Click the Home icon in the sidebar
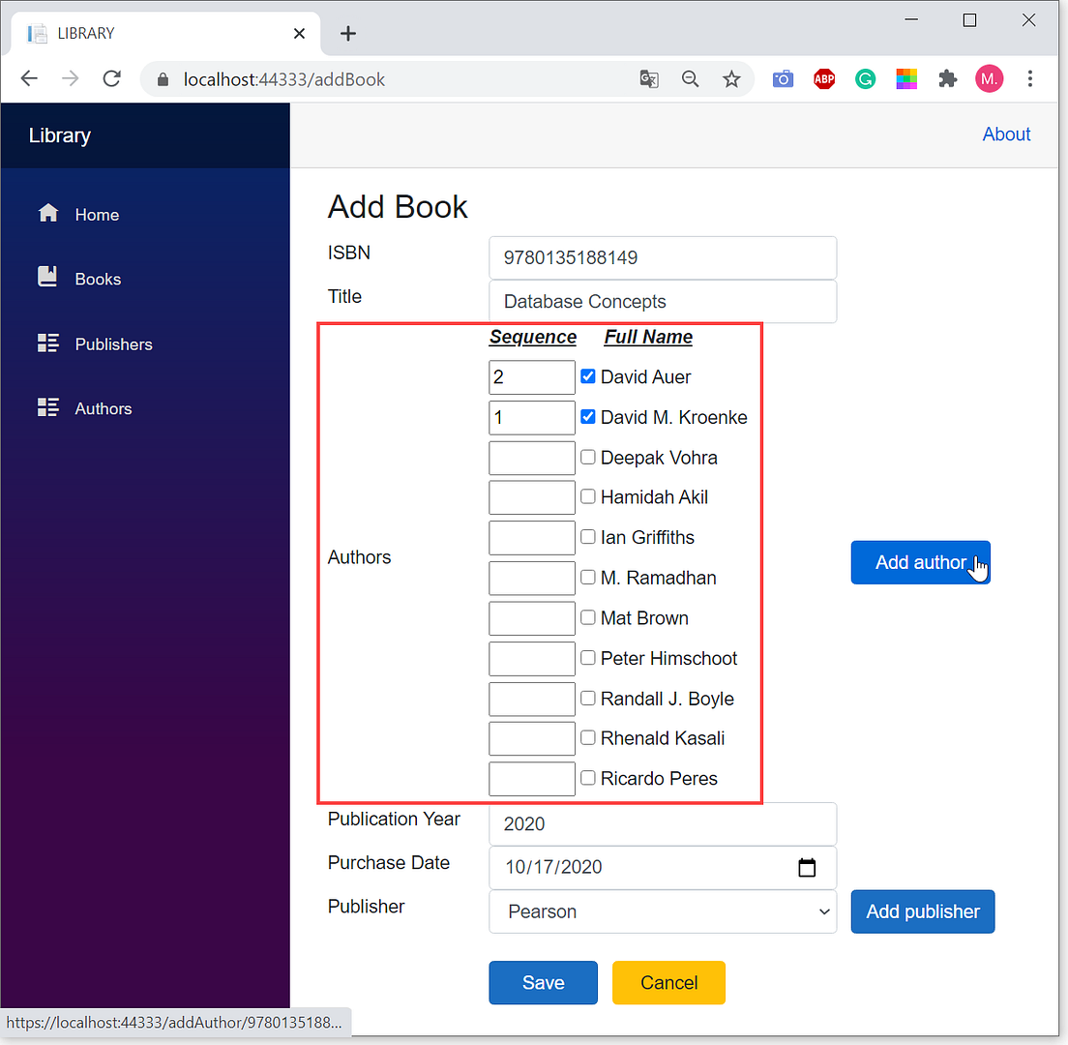1068x1045 pixels. tap(47, 213)
